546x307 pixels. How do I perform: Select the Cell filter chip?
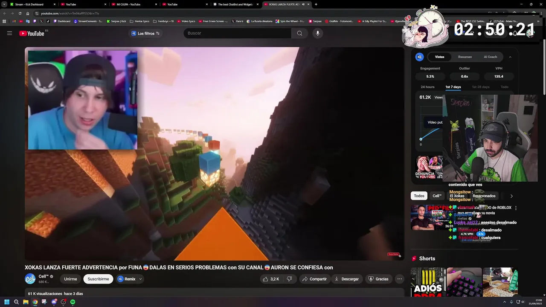pos(437,196)
